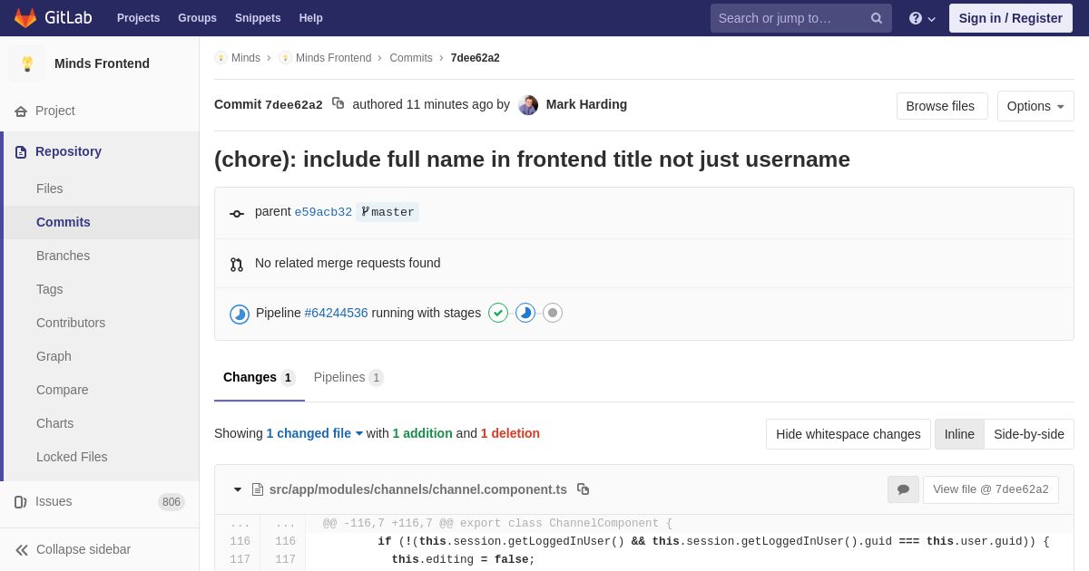Open Files in the sidebar
This screenshot has height=571, width=1089.
(100, 189)
